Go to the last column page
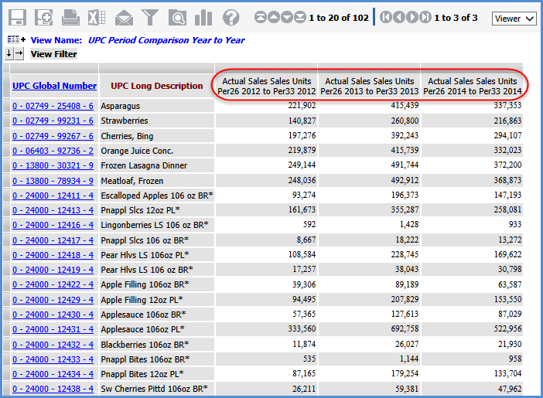The width and height of the screenshot is (543, 398). (426, 17)
